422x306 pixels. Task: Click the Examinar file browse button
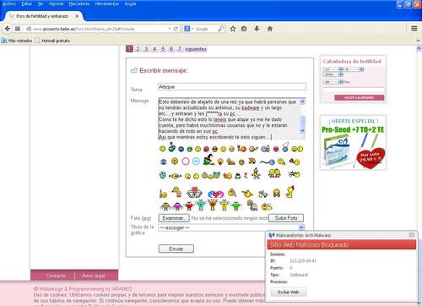pyautogui.click(x=174, y=218)
